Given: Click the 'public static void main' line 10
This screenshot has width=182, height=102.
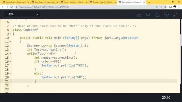Looking at the screenshot, I should pyautogui.click(x=79, y=38).
